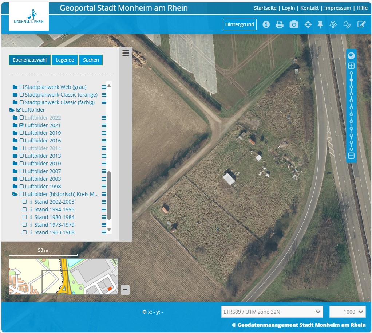Image resolution: width=372 pixels, height=333 pixels.
Task: Choose the area measuring tool
Action: 347,24
